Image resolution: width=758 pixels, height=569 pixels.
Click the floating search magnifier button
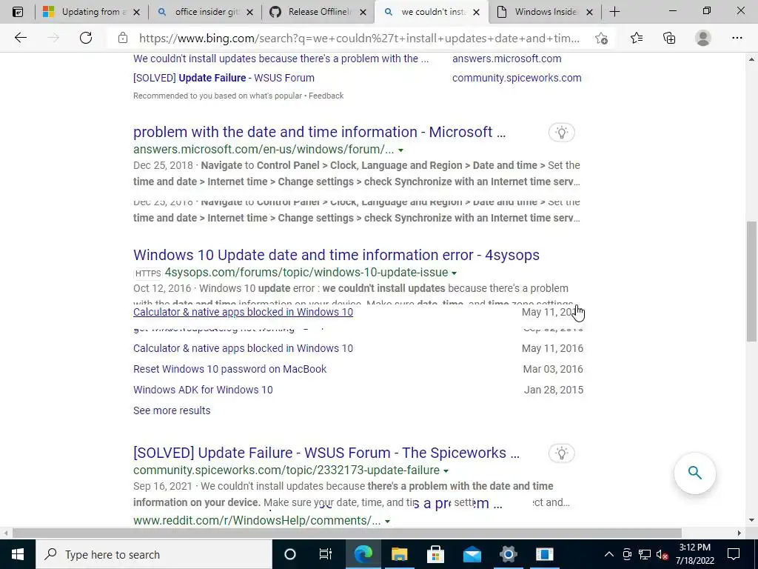point(694,473)
